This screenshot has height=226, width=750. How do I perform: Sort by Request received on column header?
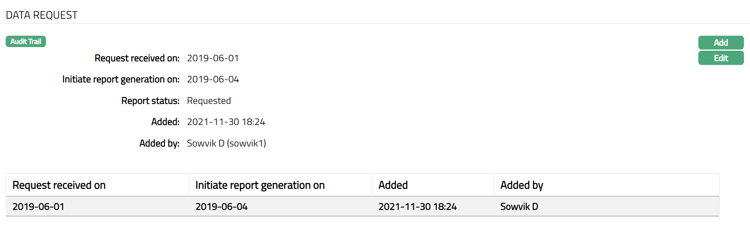(59, 185)
